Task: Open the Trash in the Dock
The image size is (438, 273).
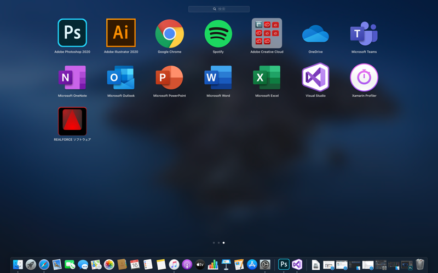Action: pos(420,264)
